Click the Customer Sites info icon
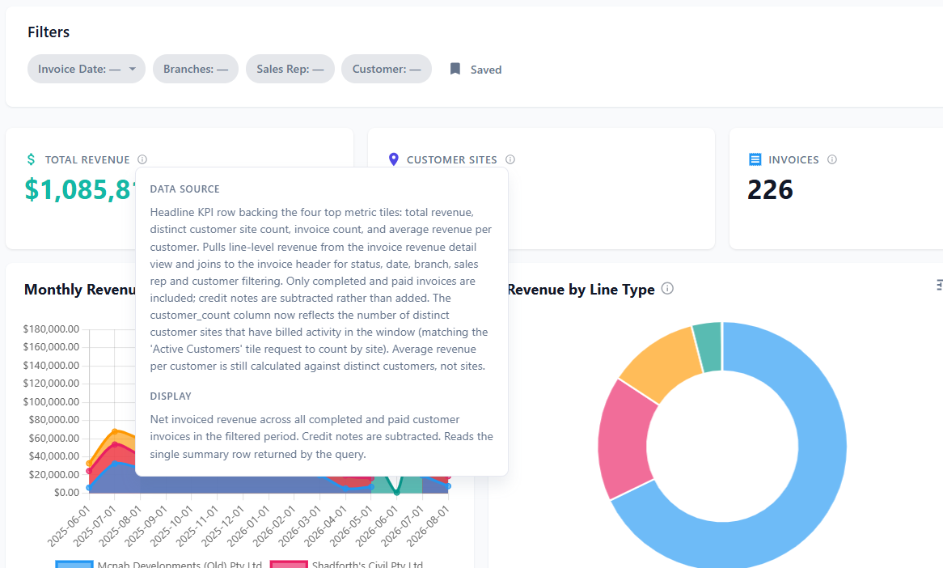Viewport: 943px width, 568px height. pyautogui.click(x=510, y=159)
